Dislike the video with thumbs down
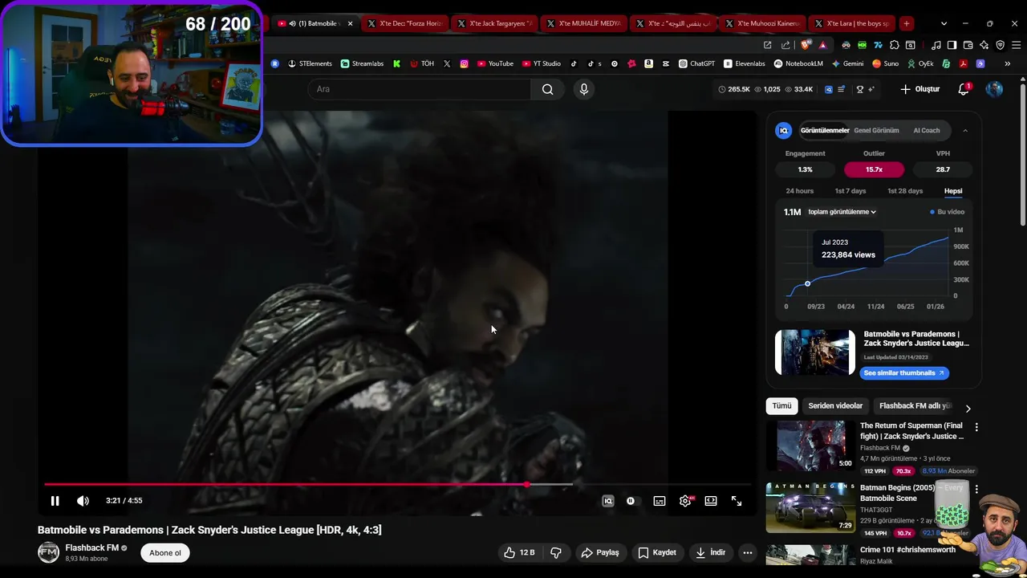The width and height of the screenshot is (1027, 578). [x=556, y=552]
